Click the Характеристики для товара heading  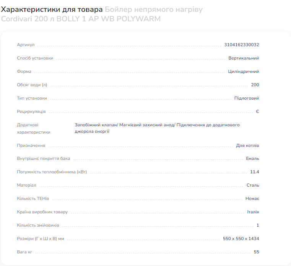[52, 10]
